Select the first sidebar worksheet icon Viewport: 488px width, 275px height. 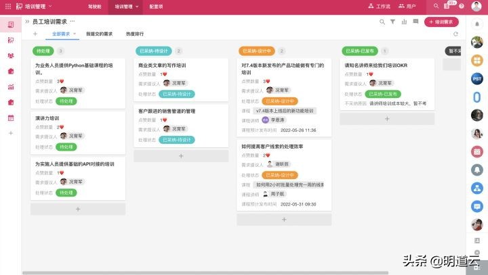coord(11,24)
